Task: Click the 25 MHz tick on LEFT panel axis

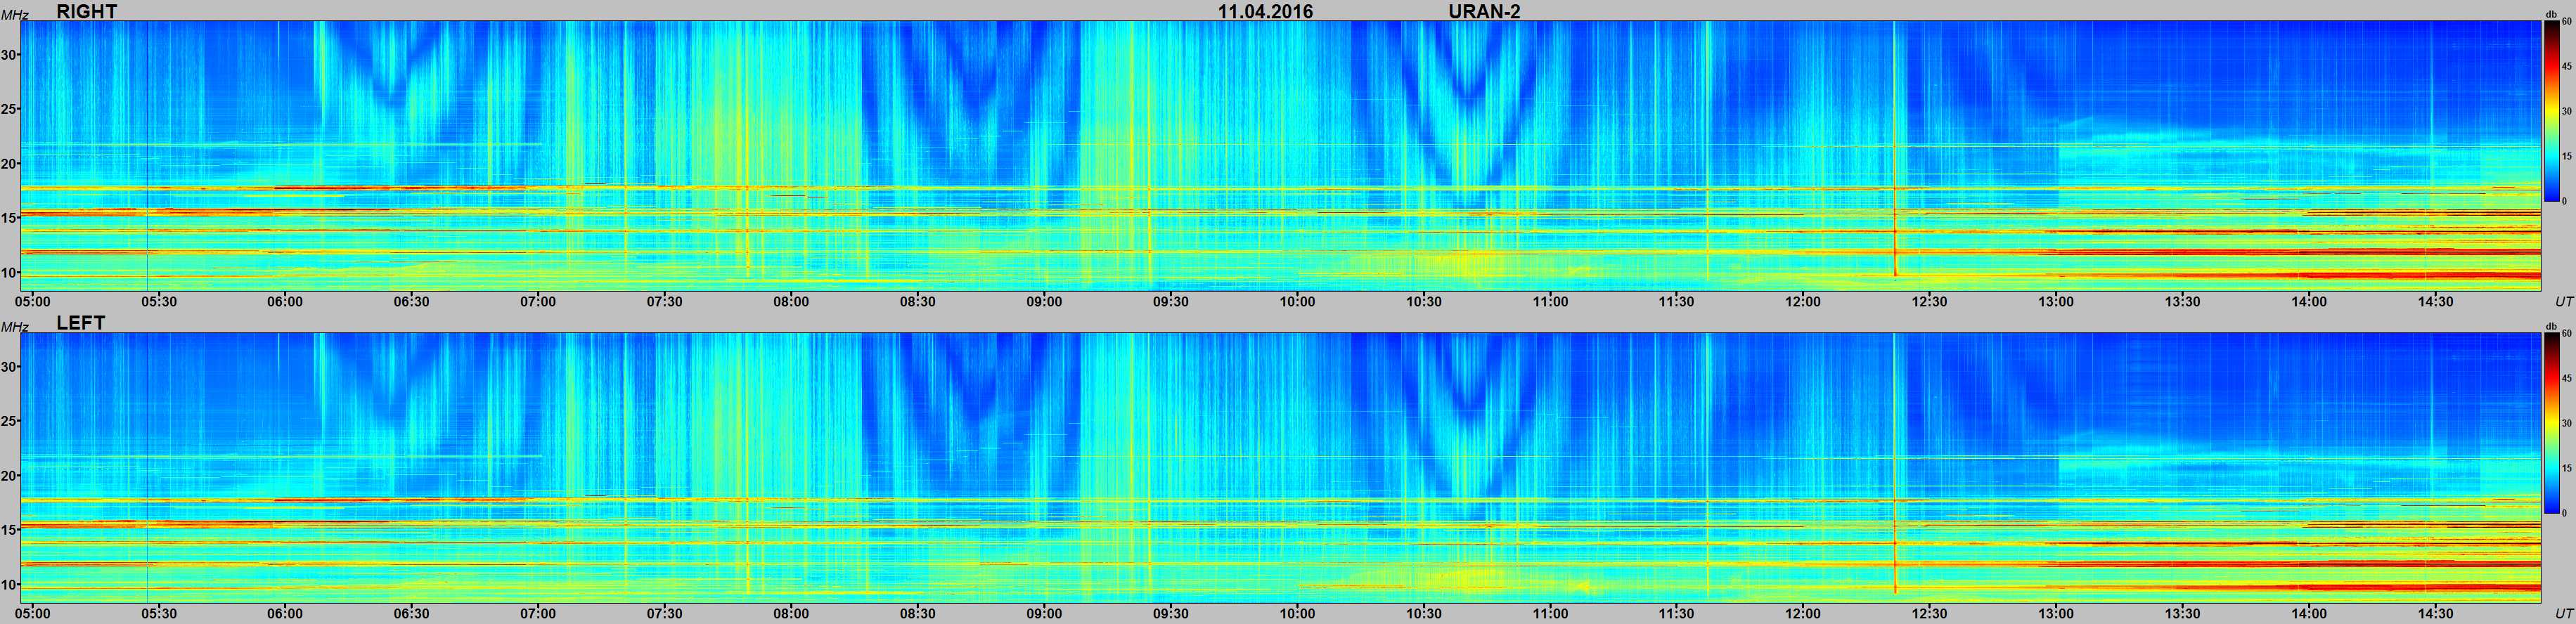Action: [x=9, y=421]
